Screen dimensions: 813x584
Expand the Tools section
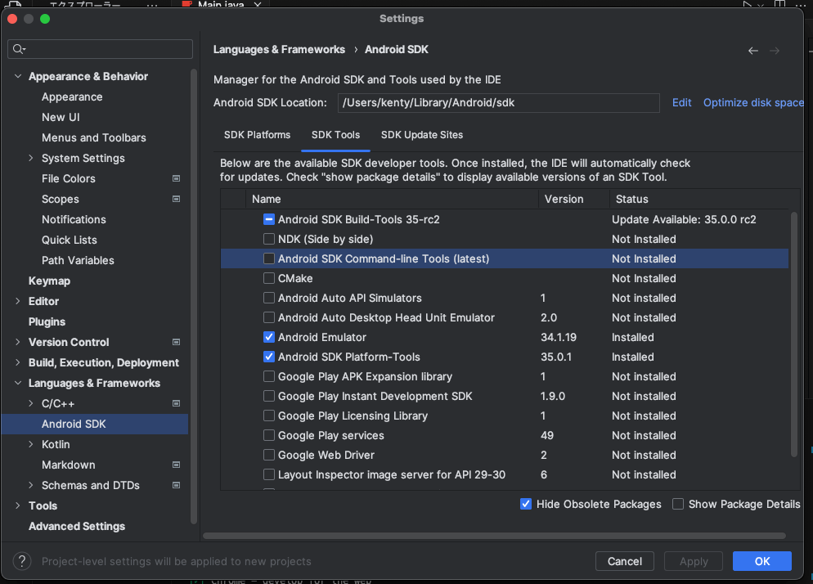[x=18, y=505]
